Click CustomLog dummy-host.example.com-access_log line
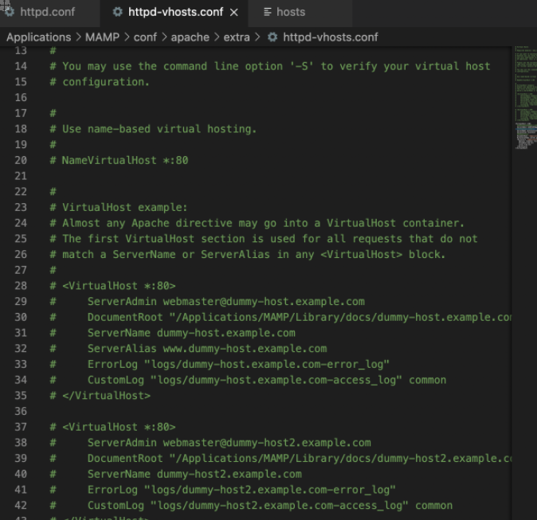The image size is (537, 520). [248, 380]
